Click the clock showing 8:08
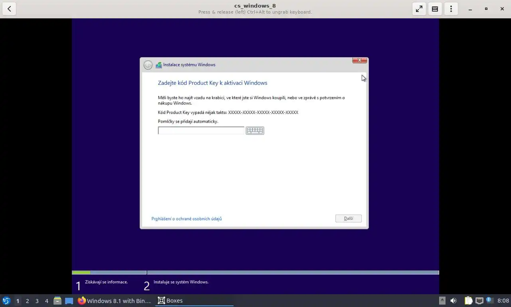This screenshot has height=307, width=511. [x=503, y=301]
